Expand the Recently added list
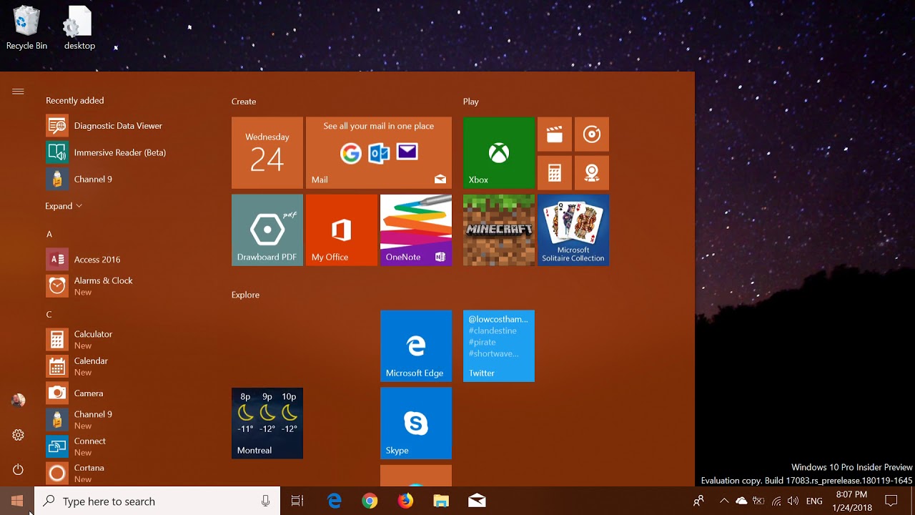The height and width of the screenshot is (515, 915). (x=64, y=206)
